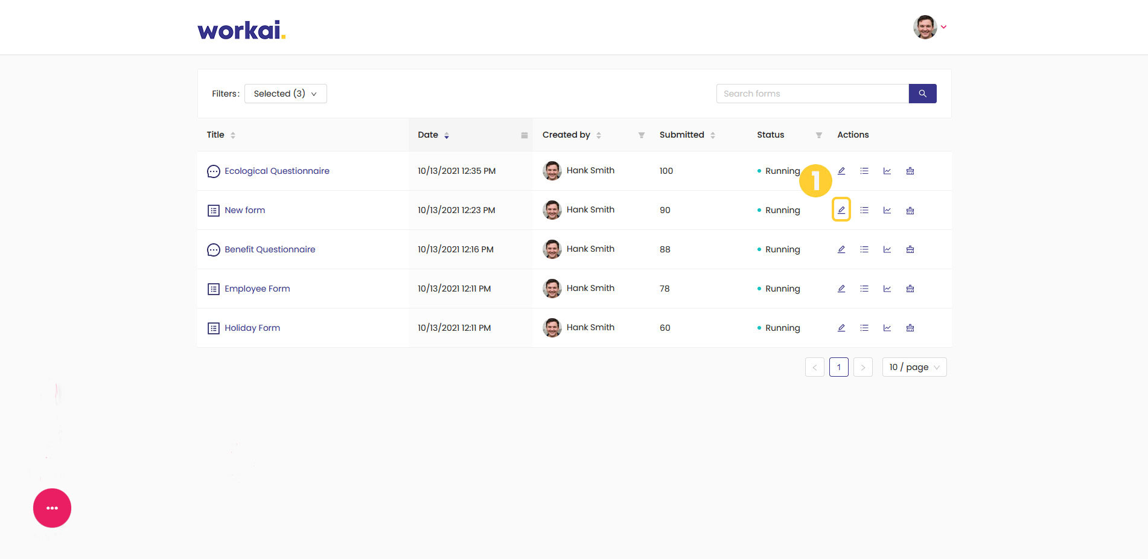Open list icon for Holiday Form
Image resolution: width=1148 pixels, height=559 pixels.
864,328
